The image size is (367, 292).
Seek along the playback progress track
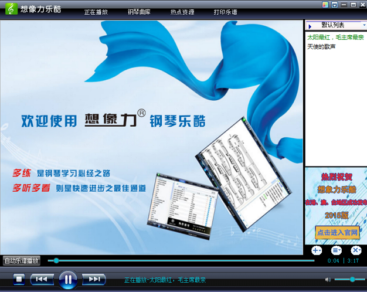click(x=181, y=260)
